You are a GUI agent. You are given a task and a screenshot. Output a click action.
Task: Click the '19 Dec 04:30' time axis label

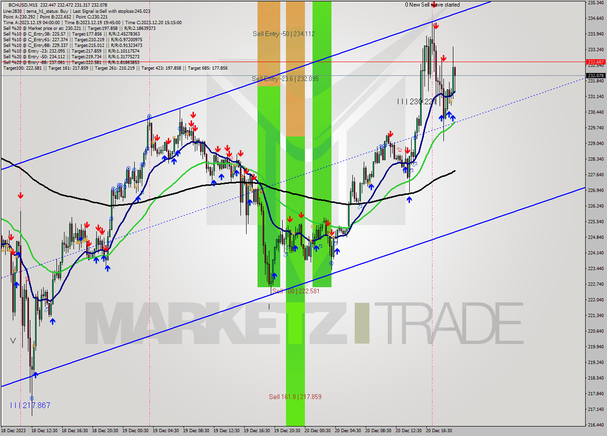[166, 431]
